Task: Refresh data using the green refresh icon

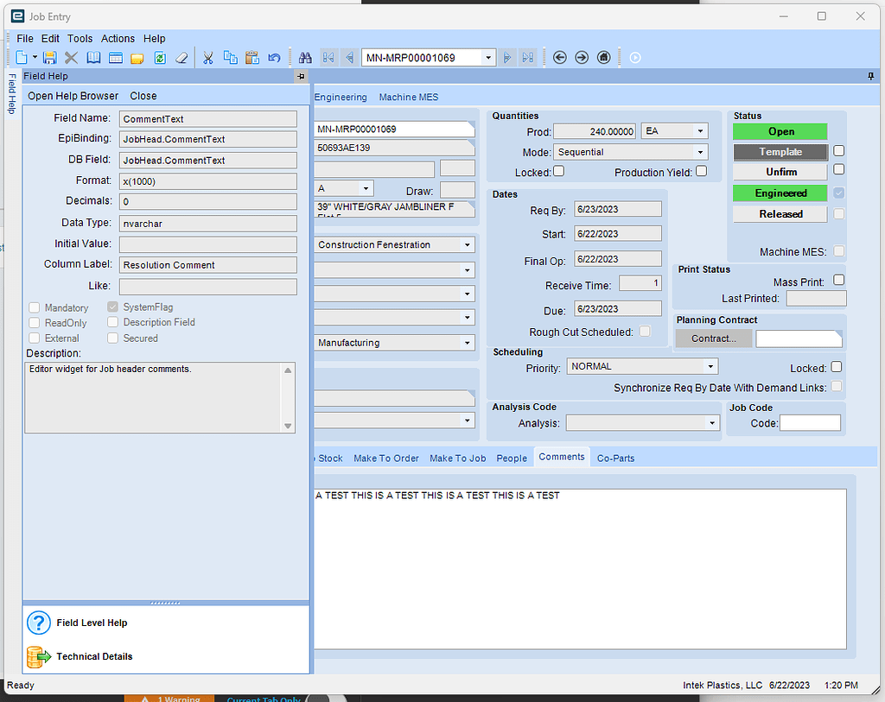Action: (160, 57)
